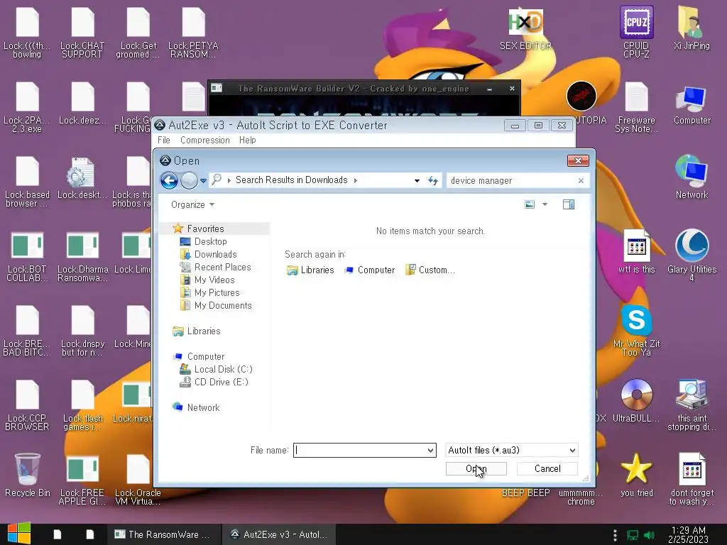
Task: Select My Documents in navigation pane
Action: [223, 305]
